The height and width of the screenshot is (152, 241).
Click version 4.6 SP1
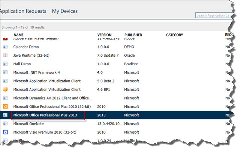coord(103,90)
